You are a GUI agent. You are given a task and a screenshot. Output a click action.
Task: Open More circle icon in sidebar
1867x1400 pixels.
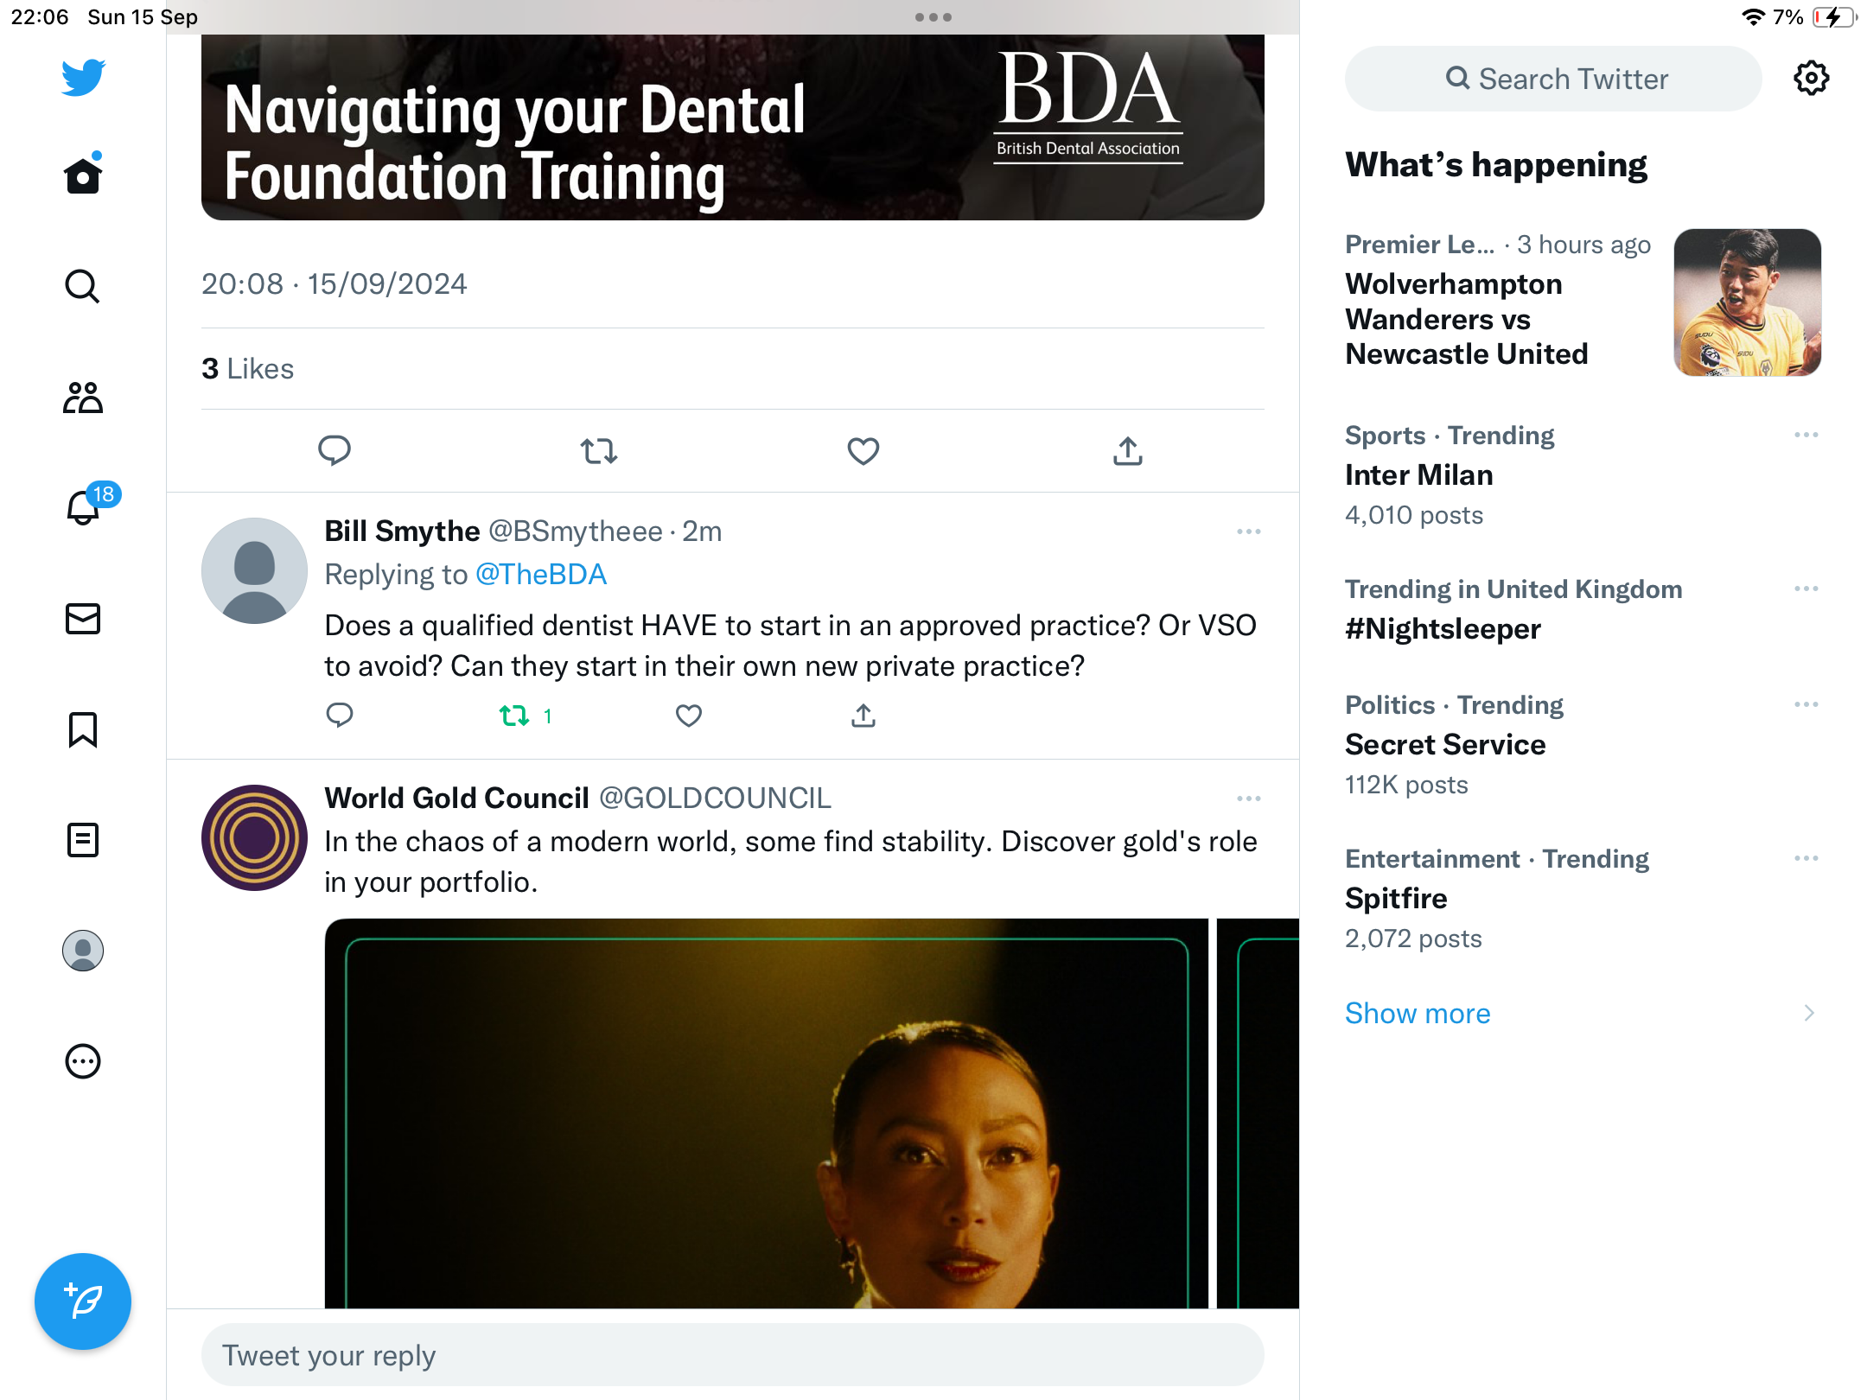[83, 1061]
